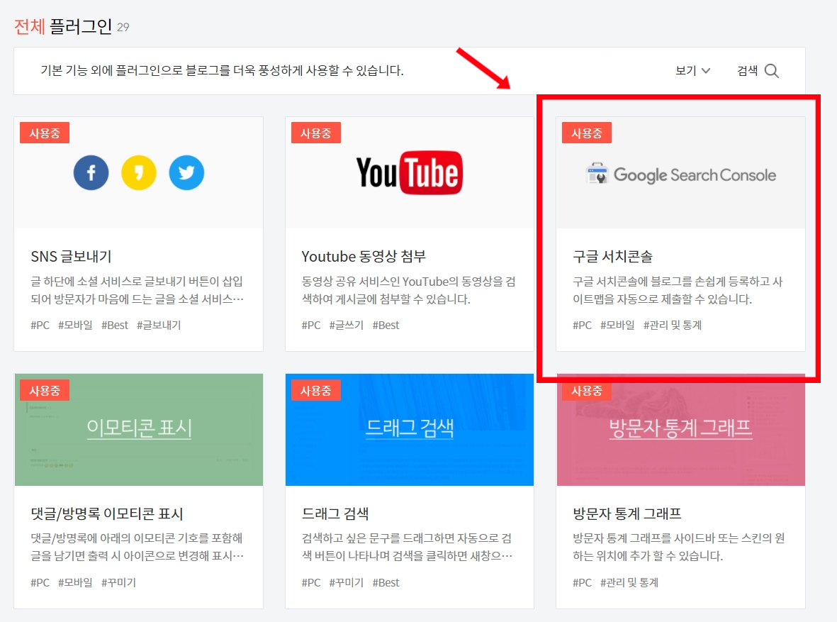This screenshot has height=622, width=837.
Task: Open the Youtube 동영상 첨부 plugin title
Action: click(x=364, y=257)
